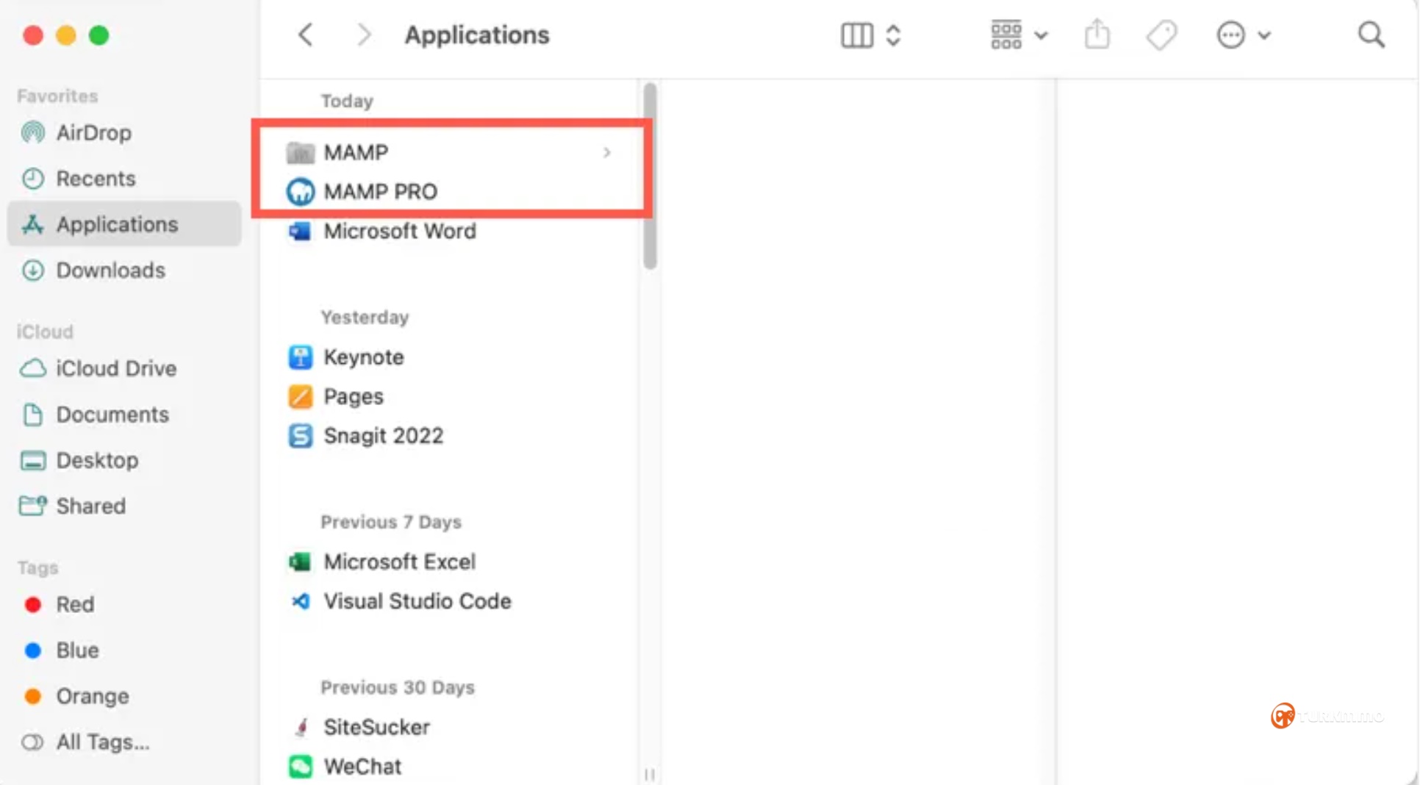Click the Recents clock icon
This screenshot has height=785, width=1420.
pyautogui.click(x=33, y=179)
